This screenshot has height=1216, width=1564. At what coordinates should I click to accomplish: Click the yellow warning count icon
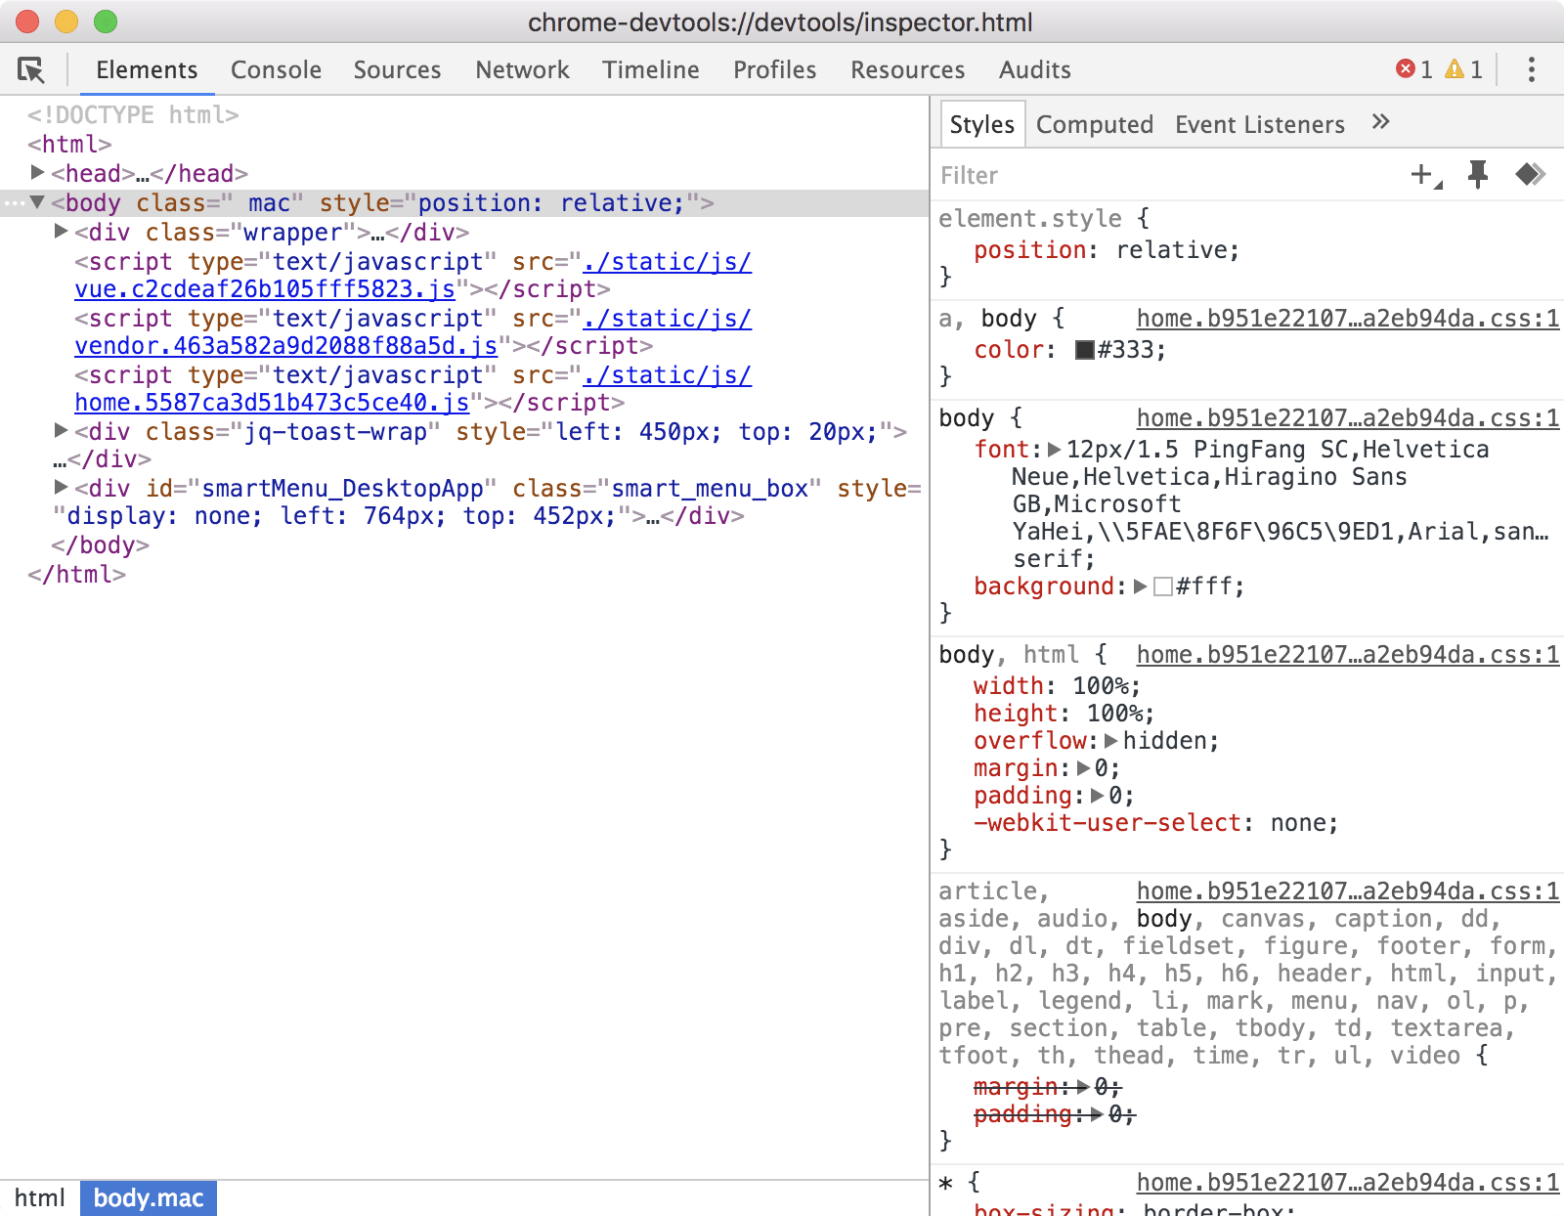[1455, 68]
